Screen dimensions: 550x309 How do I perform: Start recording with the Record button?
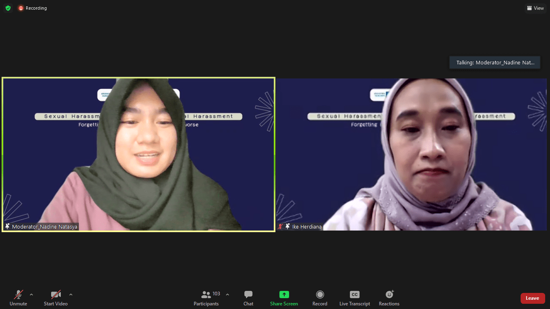[320, 298]
